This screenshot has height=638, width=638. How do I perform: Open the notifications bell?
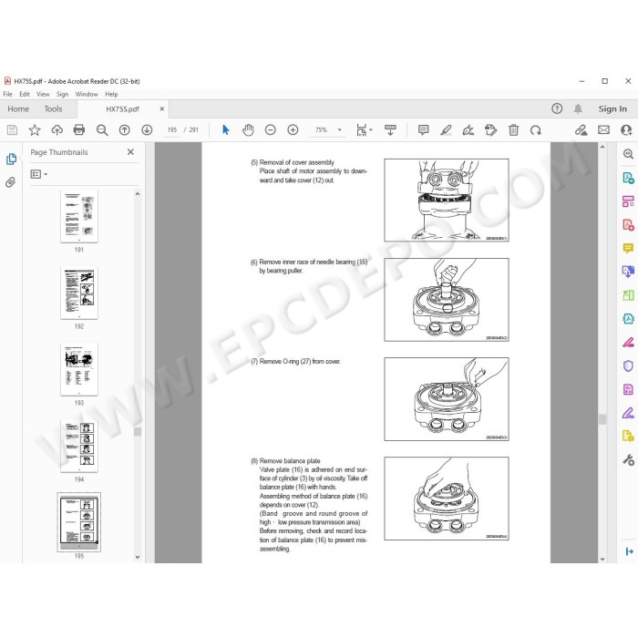click(x=578, y=108)
